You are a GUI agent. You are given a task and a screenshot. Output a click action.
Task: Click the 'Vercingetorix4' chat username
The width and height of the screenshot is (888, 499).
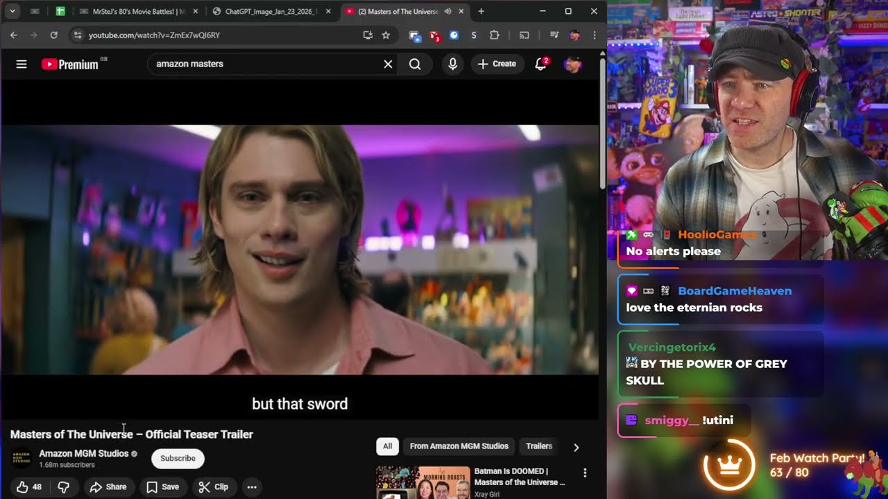pos(672,347)
